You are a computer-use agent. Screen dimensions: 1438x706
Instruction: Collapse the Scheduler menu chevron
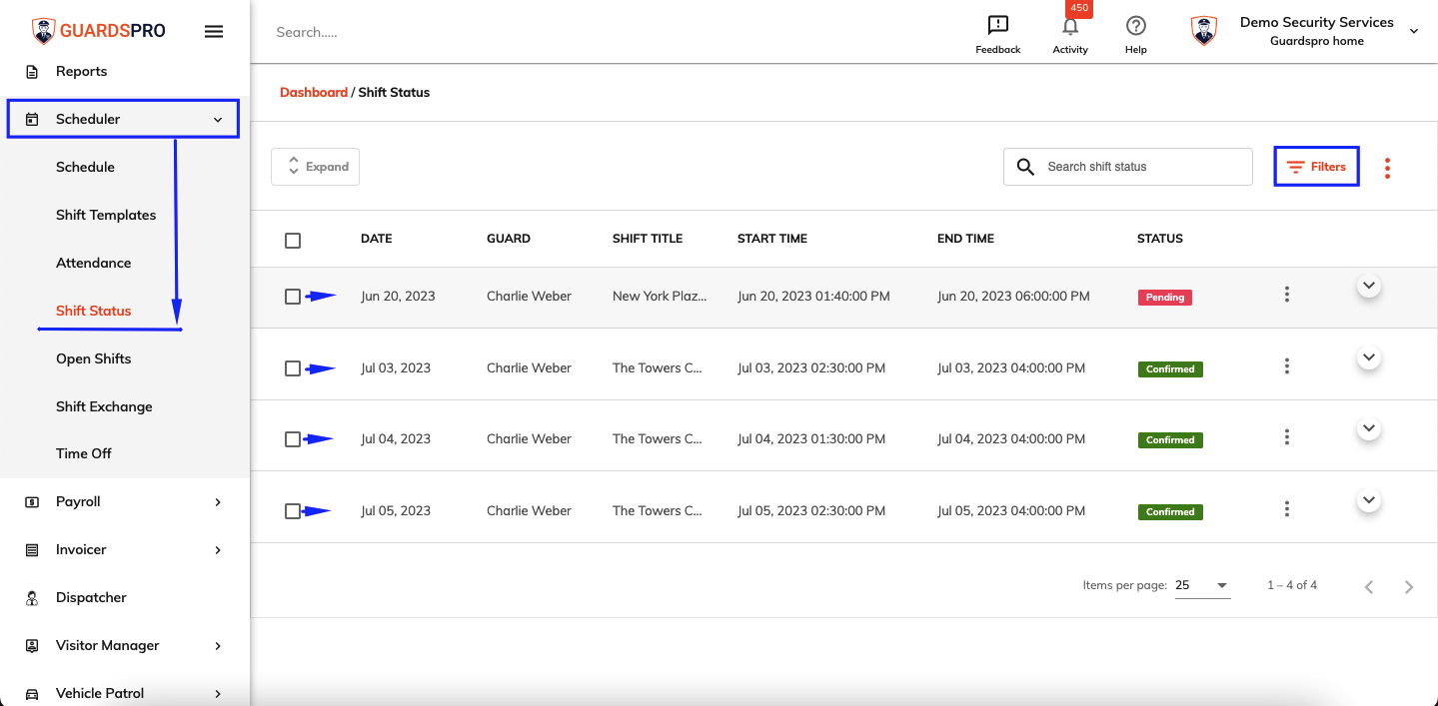(218, 120)
